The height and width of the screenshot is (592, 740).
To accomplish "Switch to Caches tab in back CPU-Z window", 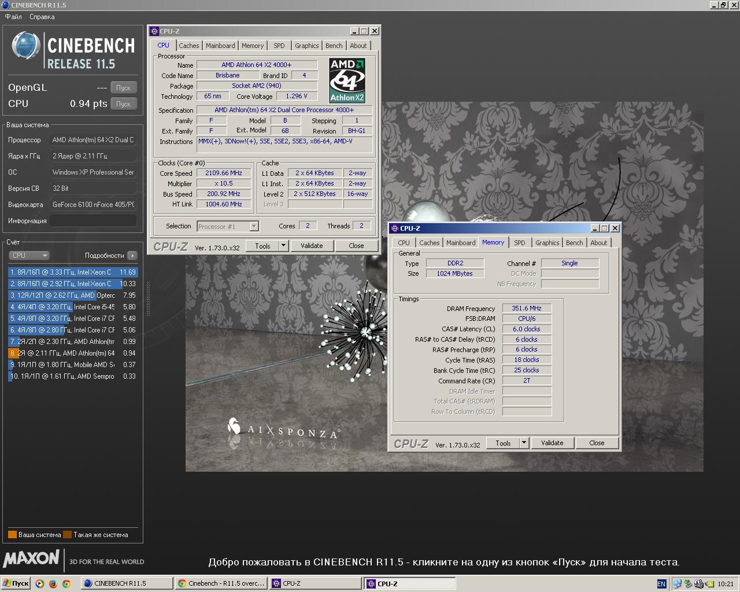I will click(188, 46).
